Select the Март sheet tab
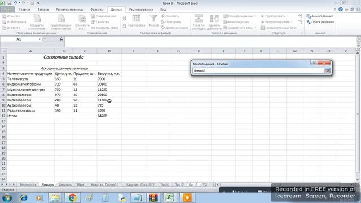This screenshot has width=361, height=203. (x=81, y=184)
